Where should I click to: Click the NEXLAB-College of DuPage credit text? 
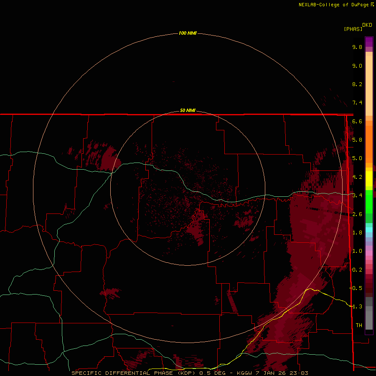click(x=333, y=5)
